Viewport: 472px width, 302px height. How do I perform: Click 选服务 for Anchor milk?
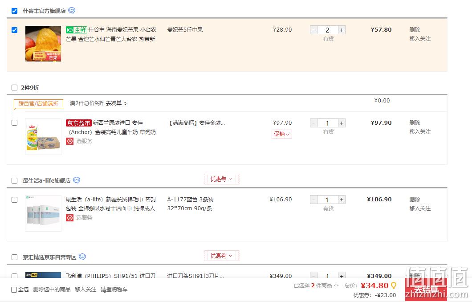tap(84, 141)
